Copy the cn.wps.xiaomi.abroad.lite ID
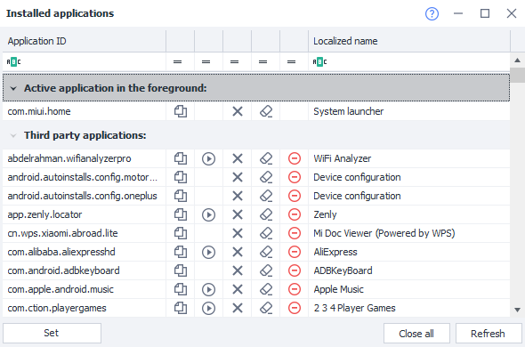Screen dimensions: 525x347 tap(181, 233)
